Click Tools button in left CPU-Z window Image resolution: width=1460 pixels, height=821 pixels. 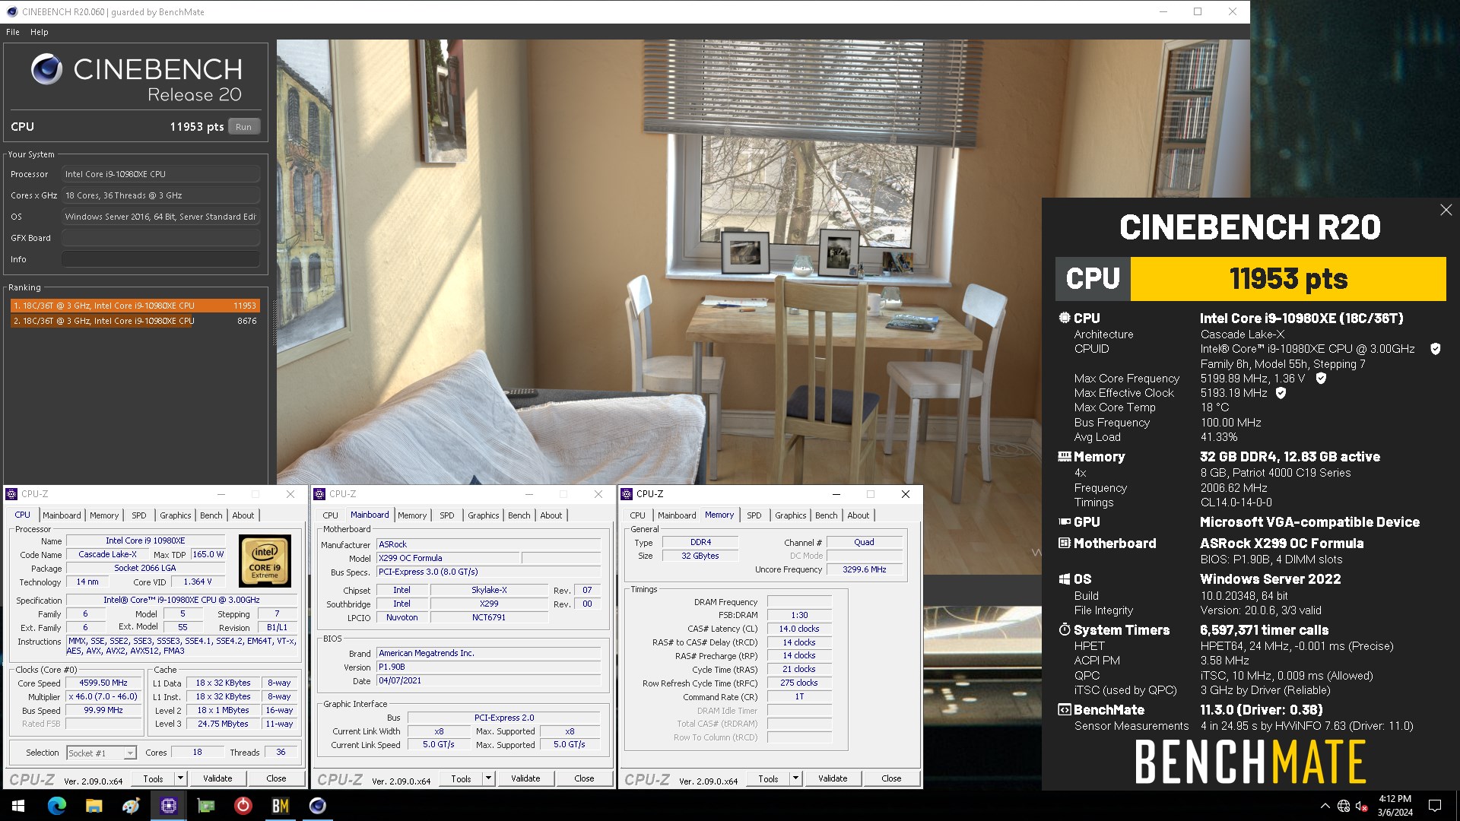coord(153,778)
